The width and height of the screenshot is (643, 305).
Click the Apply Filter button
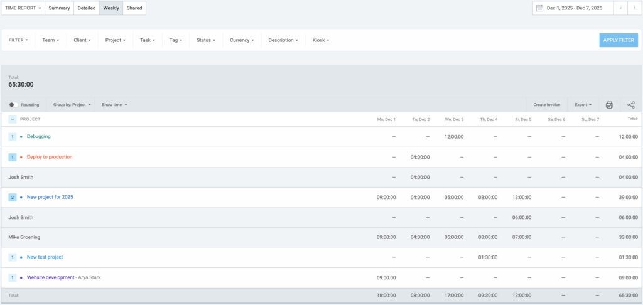tap(619, 40)
